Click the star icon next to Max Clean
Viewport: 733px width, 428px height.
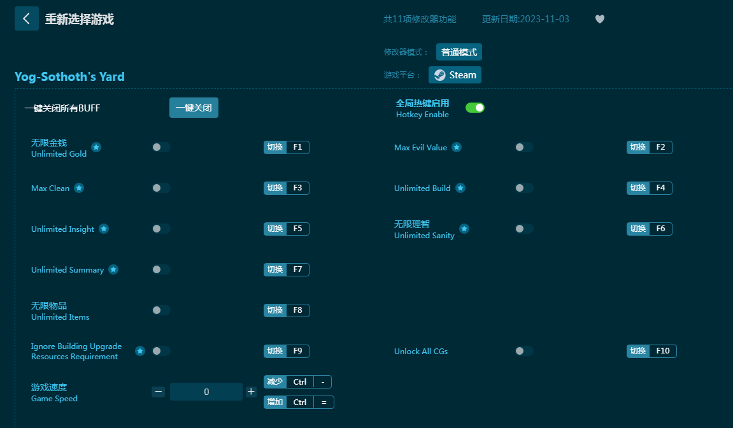point(79,188)
